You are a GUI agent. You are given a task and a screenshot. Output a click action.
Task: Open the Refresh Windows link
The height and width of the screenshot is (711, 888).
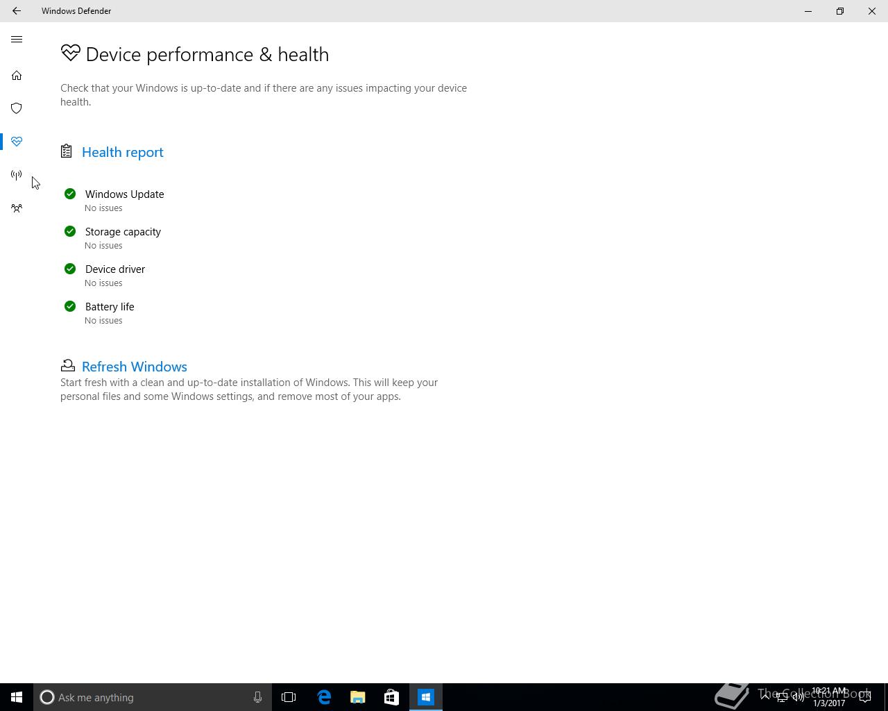[135, 367]
